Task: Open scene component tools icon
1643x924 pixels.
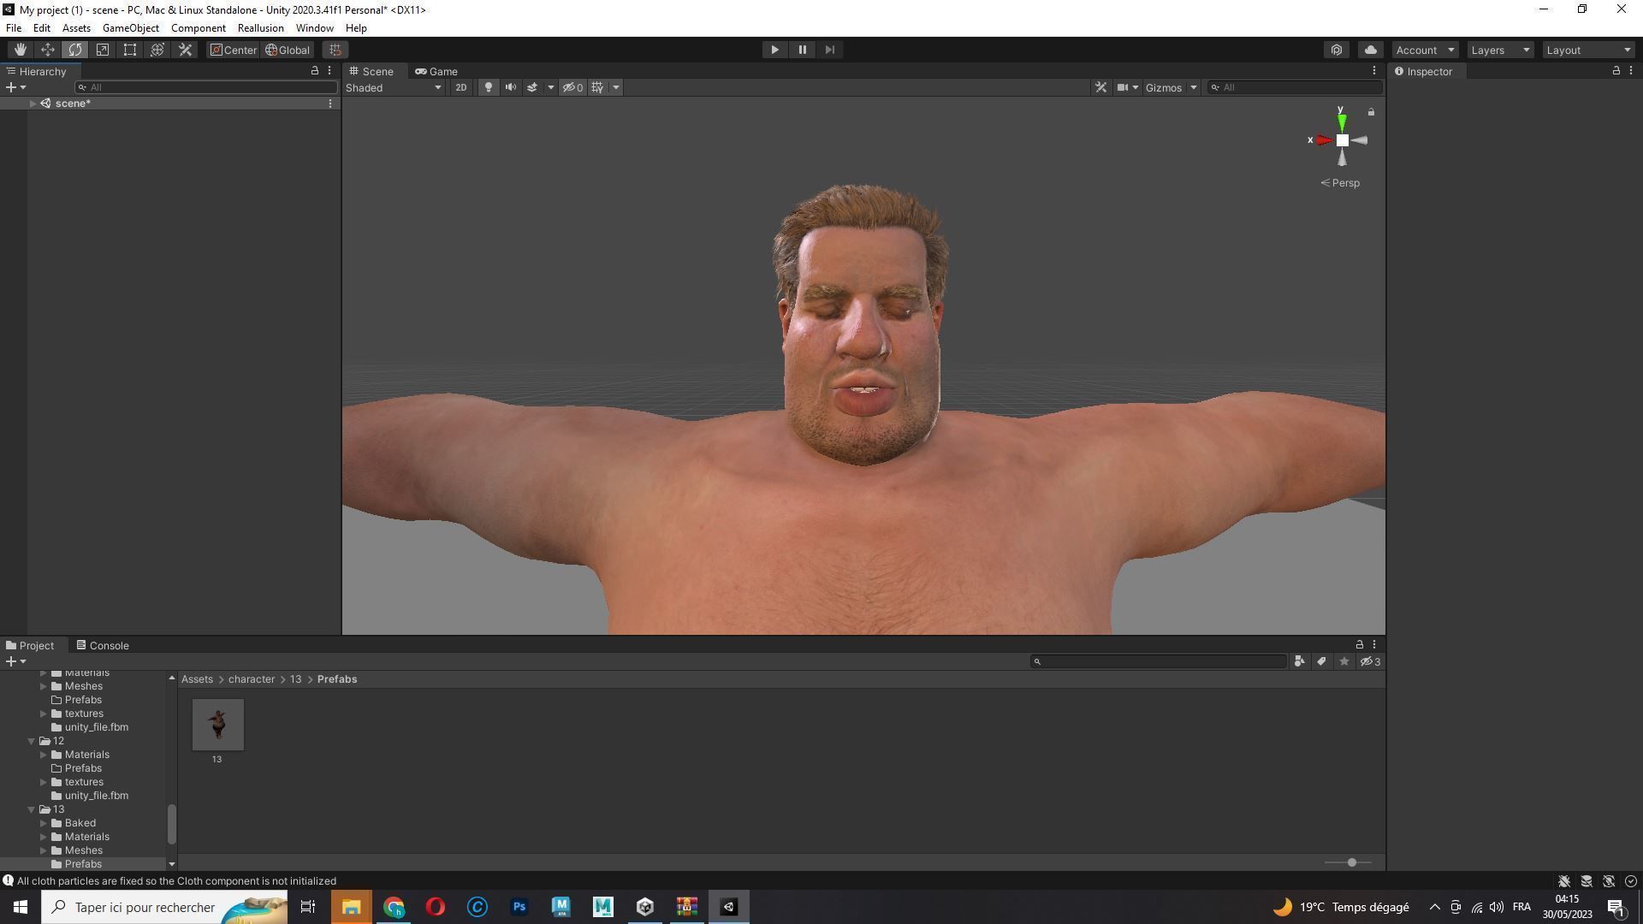Action: tap(1101, 87)
